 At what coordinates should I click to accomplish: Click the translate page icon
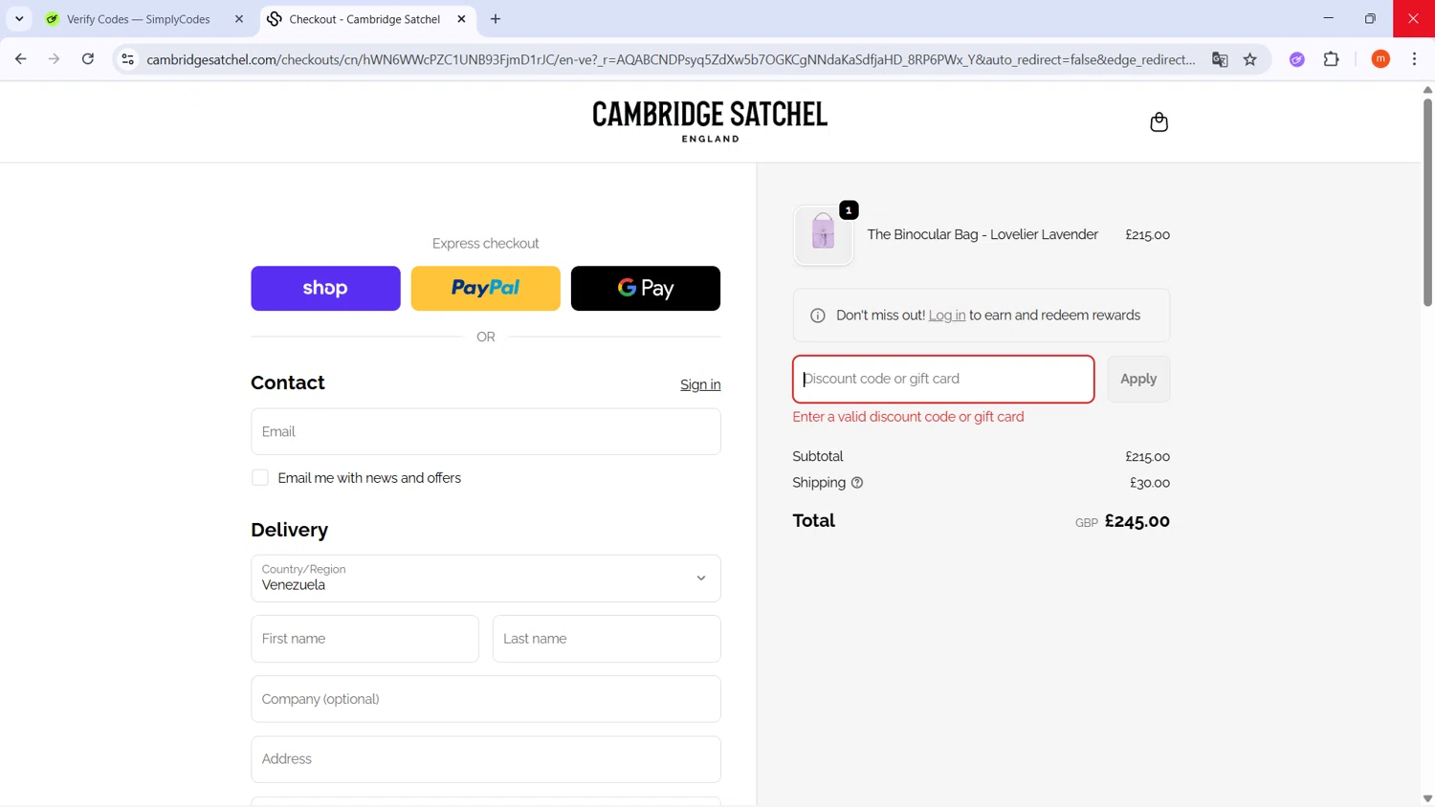tap(1220, 59)
